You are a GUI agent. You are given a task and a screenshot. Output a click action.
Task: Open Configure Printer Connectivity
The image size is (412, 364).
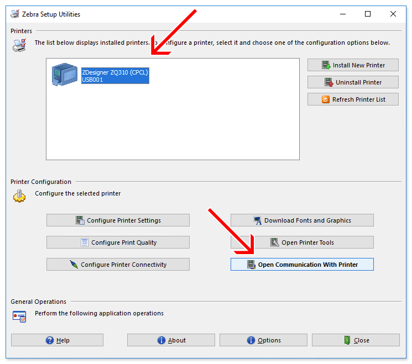[x=118, y=264]
